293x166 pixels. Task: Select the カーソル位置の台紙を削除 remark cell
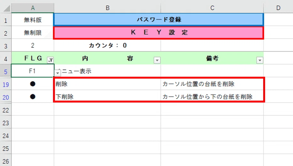point(212,84)
